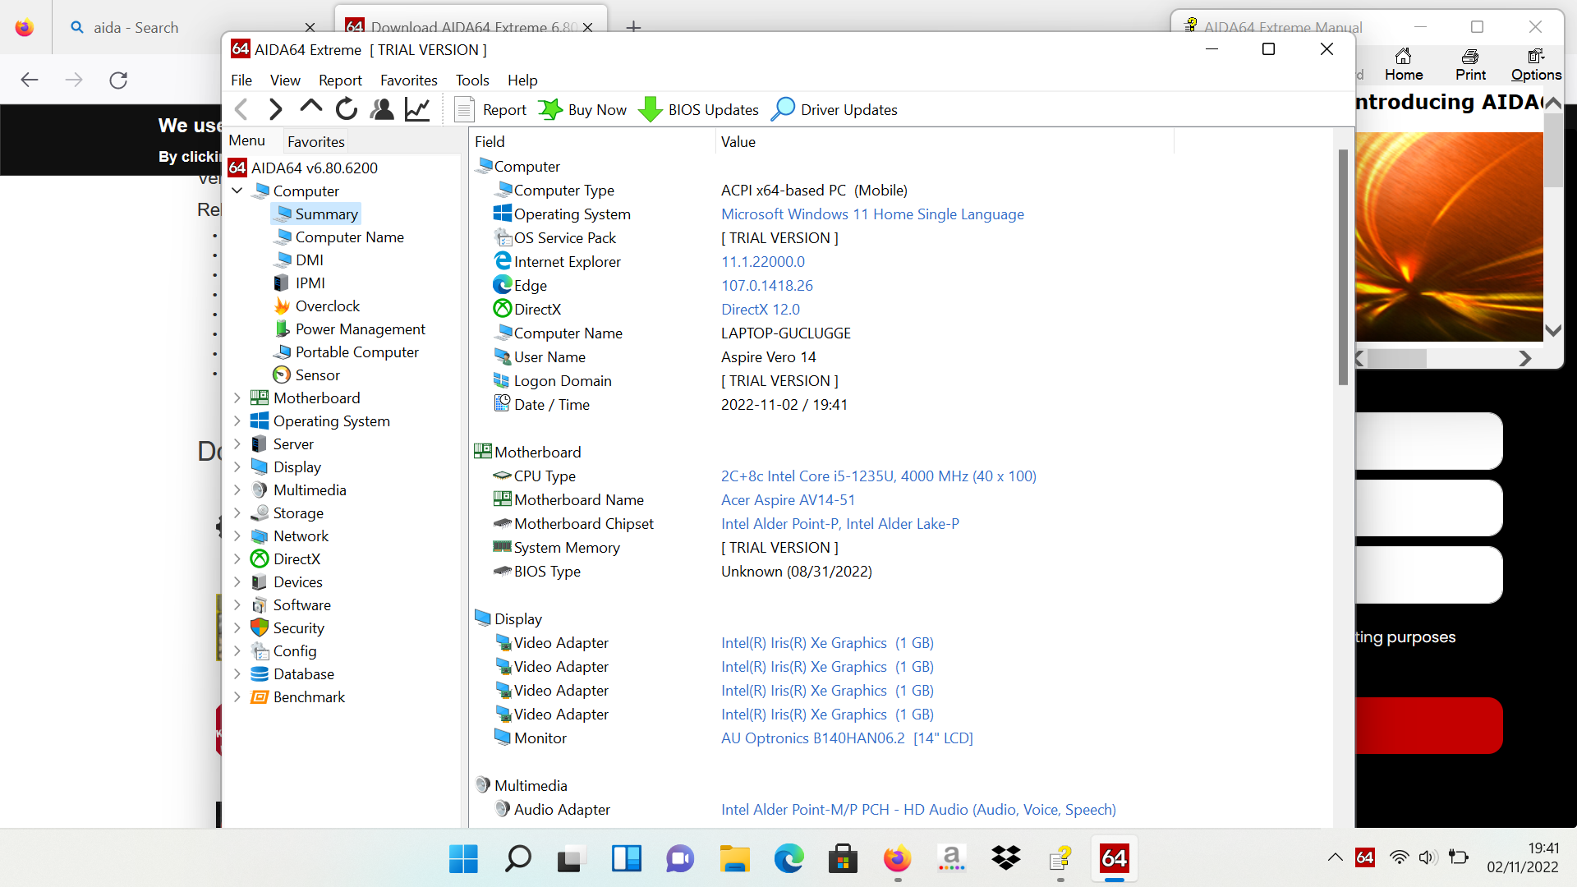Image resolution: width=1577 pixels, height=887 pixels.
Task: Select the Overclock item with flame icon
Action: click(316, 306)
